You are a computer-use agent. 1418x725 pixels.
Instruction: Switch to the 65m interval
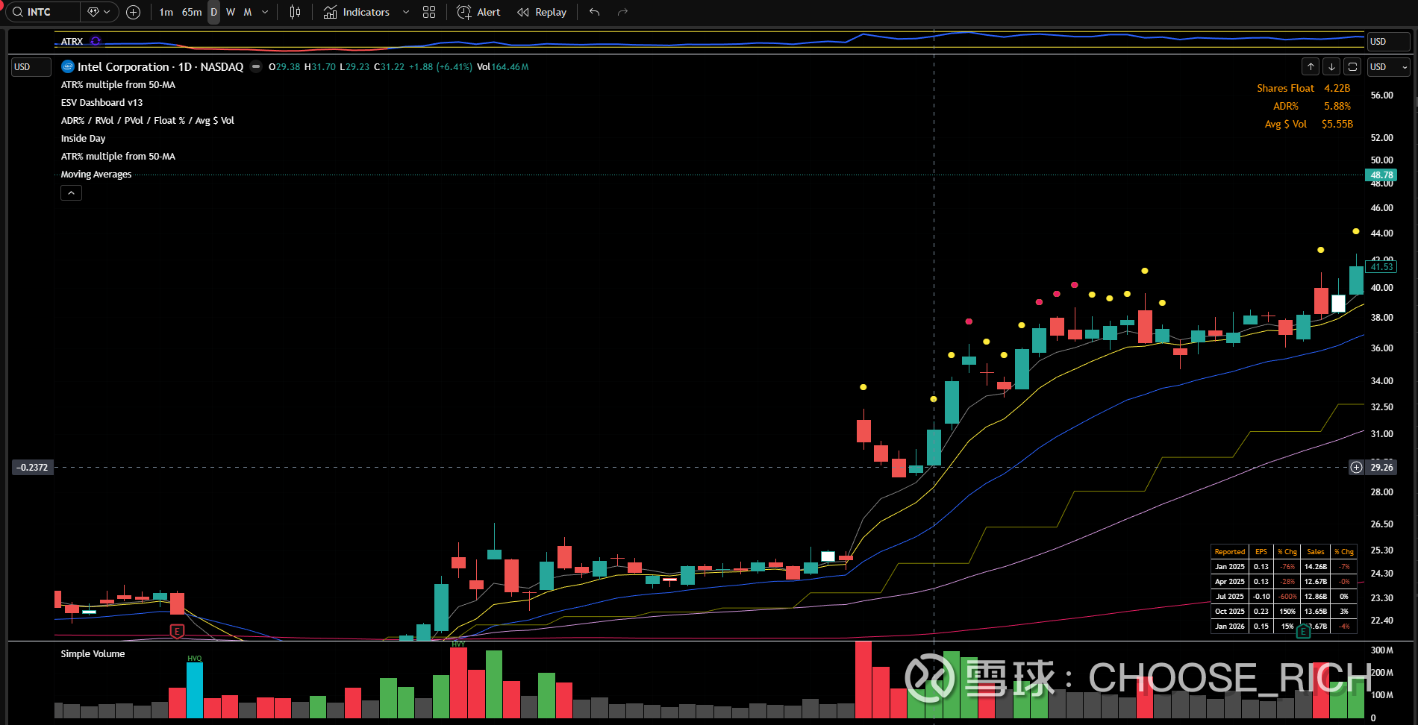click(x=192, y=12)
